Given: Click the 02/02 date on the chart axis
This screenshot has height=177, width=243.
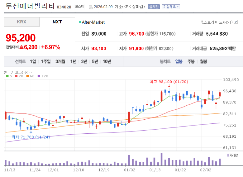Looking at the screenshot, I should click(x=206, y=170).
